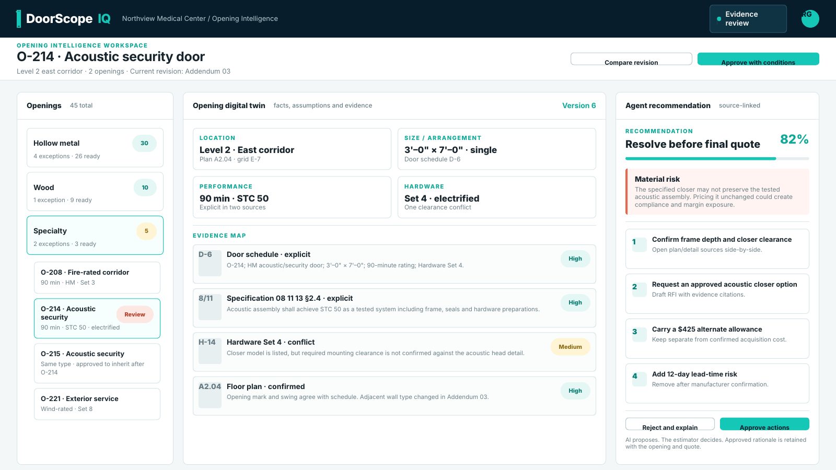
Task: Open Hardware Set 4 conflict row
Action: click(394, 351)
